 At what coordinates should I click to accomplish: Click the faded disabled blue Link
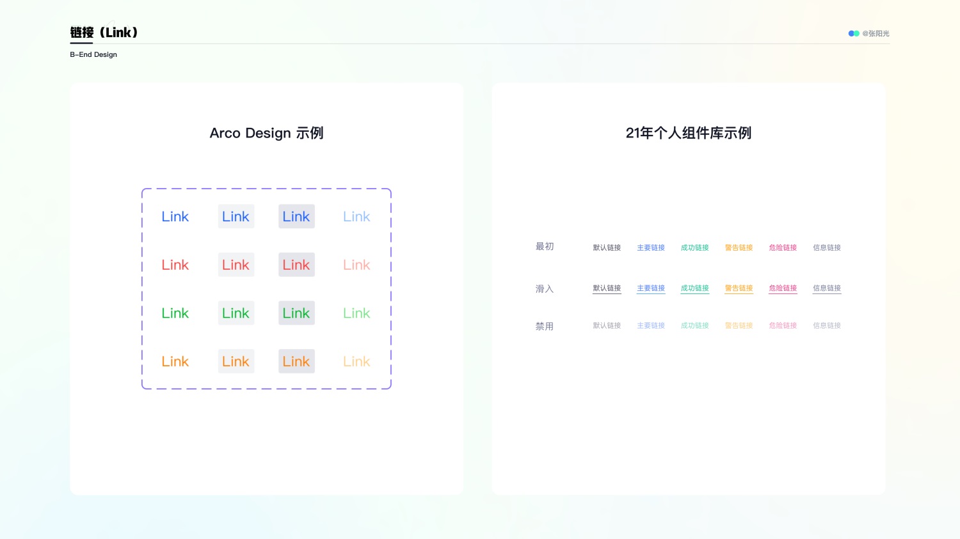[x=356, y=217]
